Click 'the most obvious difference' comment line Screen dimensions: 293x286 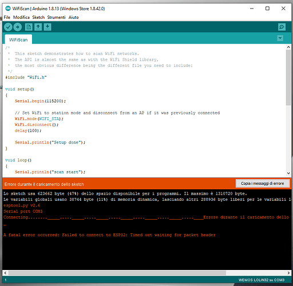coord(104,65)
